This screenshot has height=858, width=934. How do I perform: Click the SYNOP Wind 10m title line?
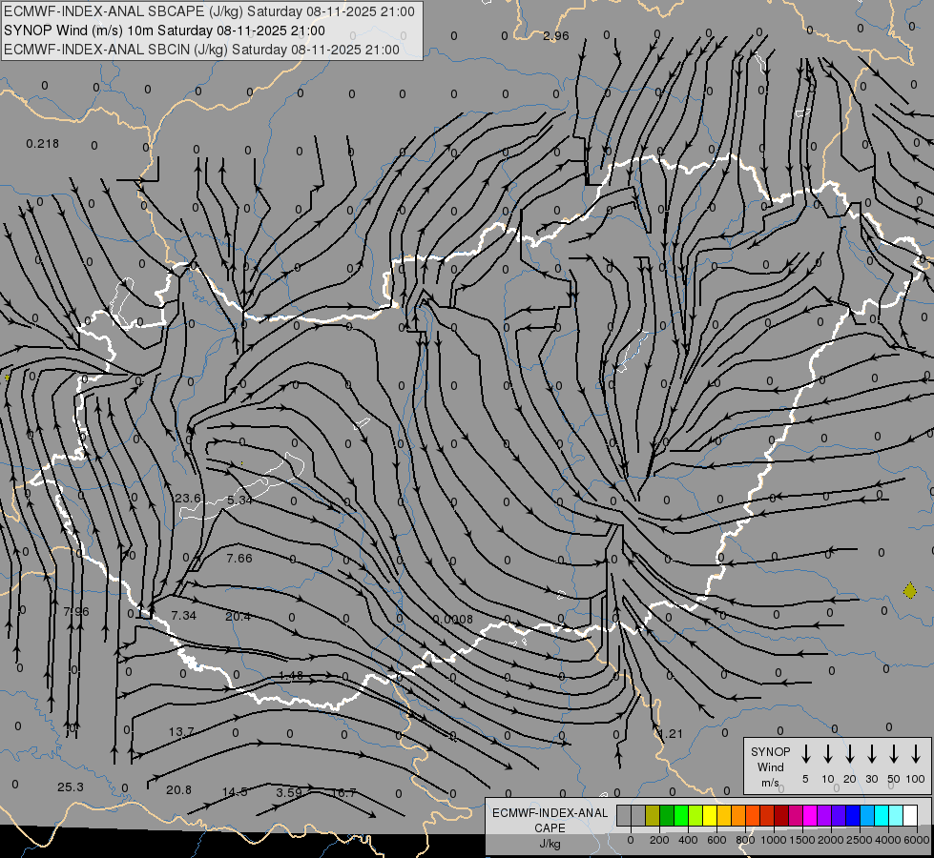[164, 31]
